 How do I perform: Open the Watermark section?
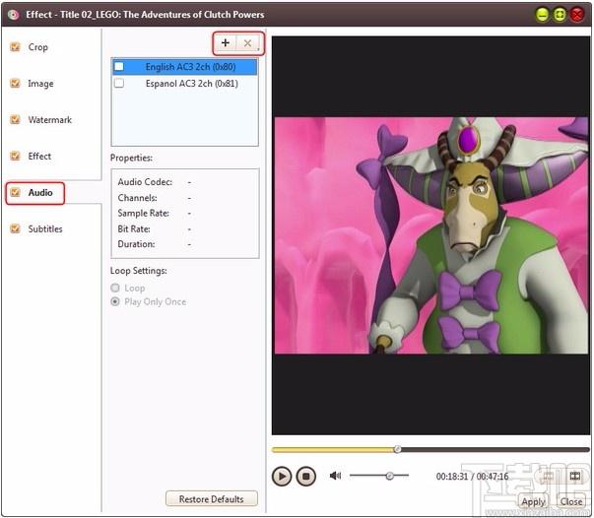[x=41, y=120]
